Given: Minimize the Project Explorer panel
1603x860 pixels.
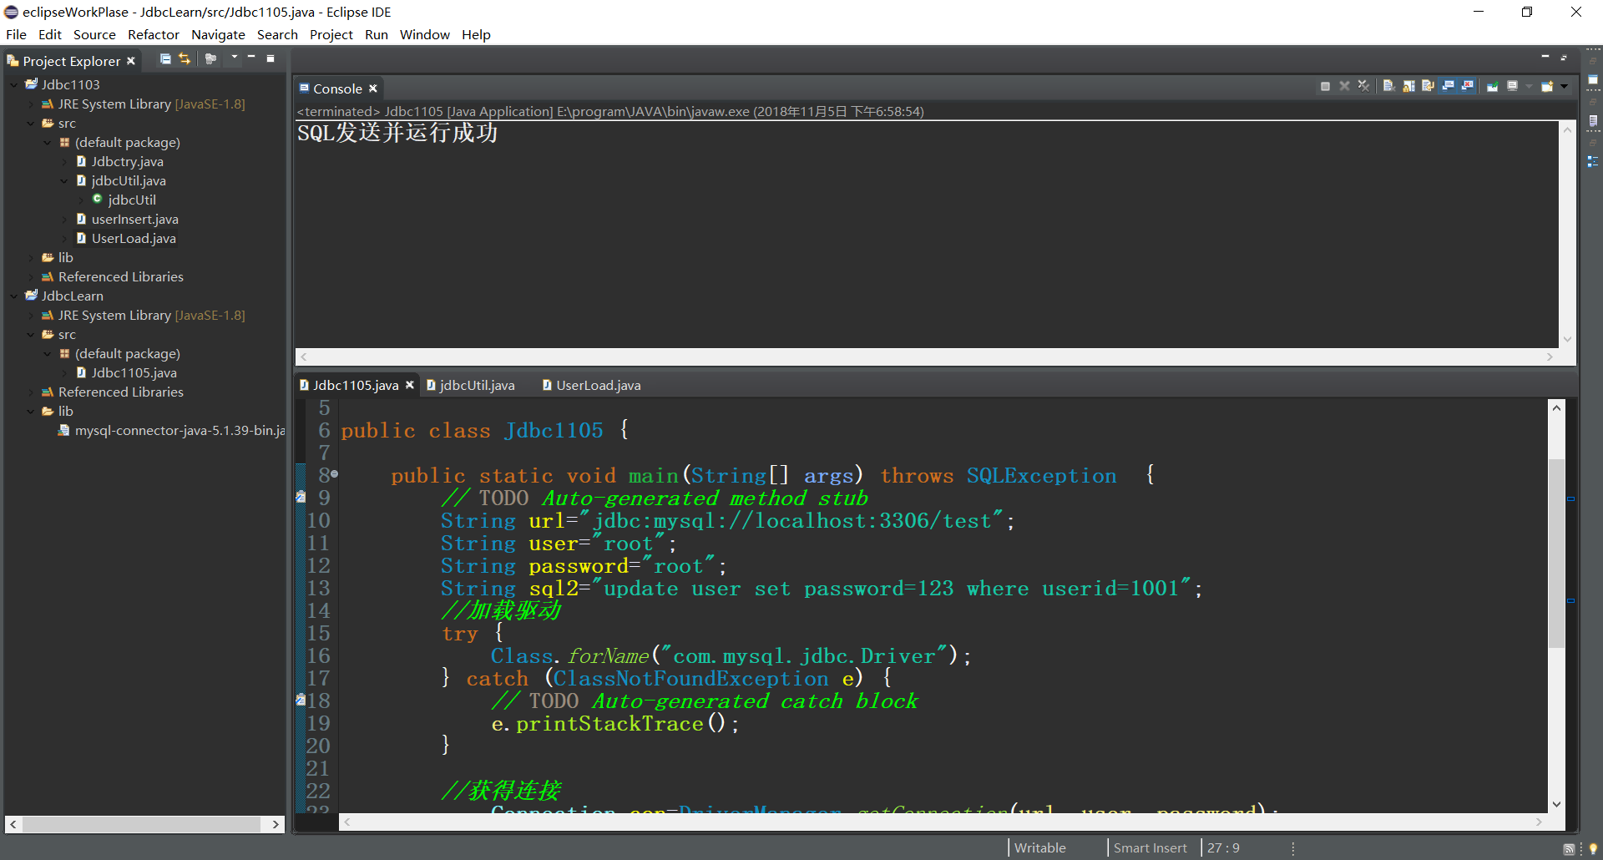Looking at the screenshot, I should (x=251, y=58).
